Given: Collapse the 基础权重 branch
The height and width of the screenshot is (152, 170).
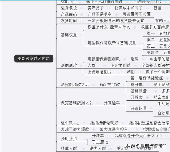Looking at the screenshot, I should pos(81,35).
